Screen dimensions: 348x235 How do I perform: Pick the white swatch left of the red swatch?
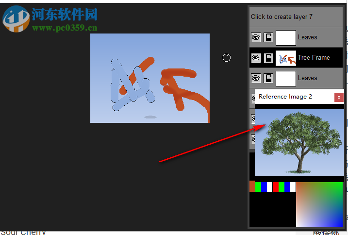pyautogui.click(x=270, y=187)
